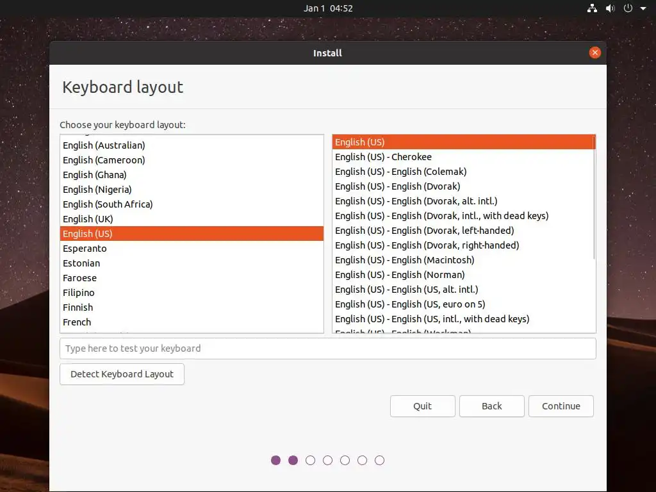656x492 pixels.
Task: Expand the system menu arrow in top bar
Action: 643,8
